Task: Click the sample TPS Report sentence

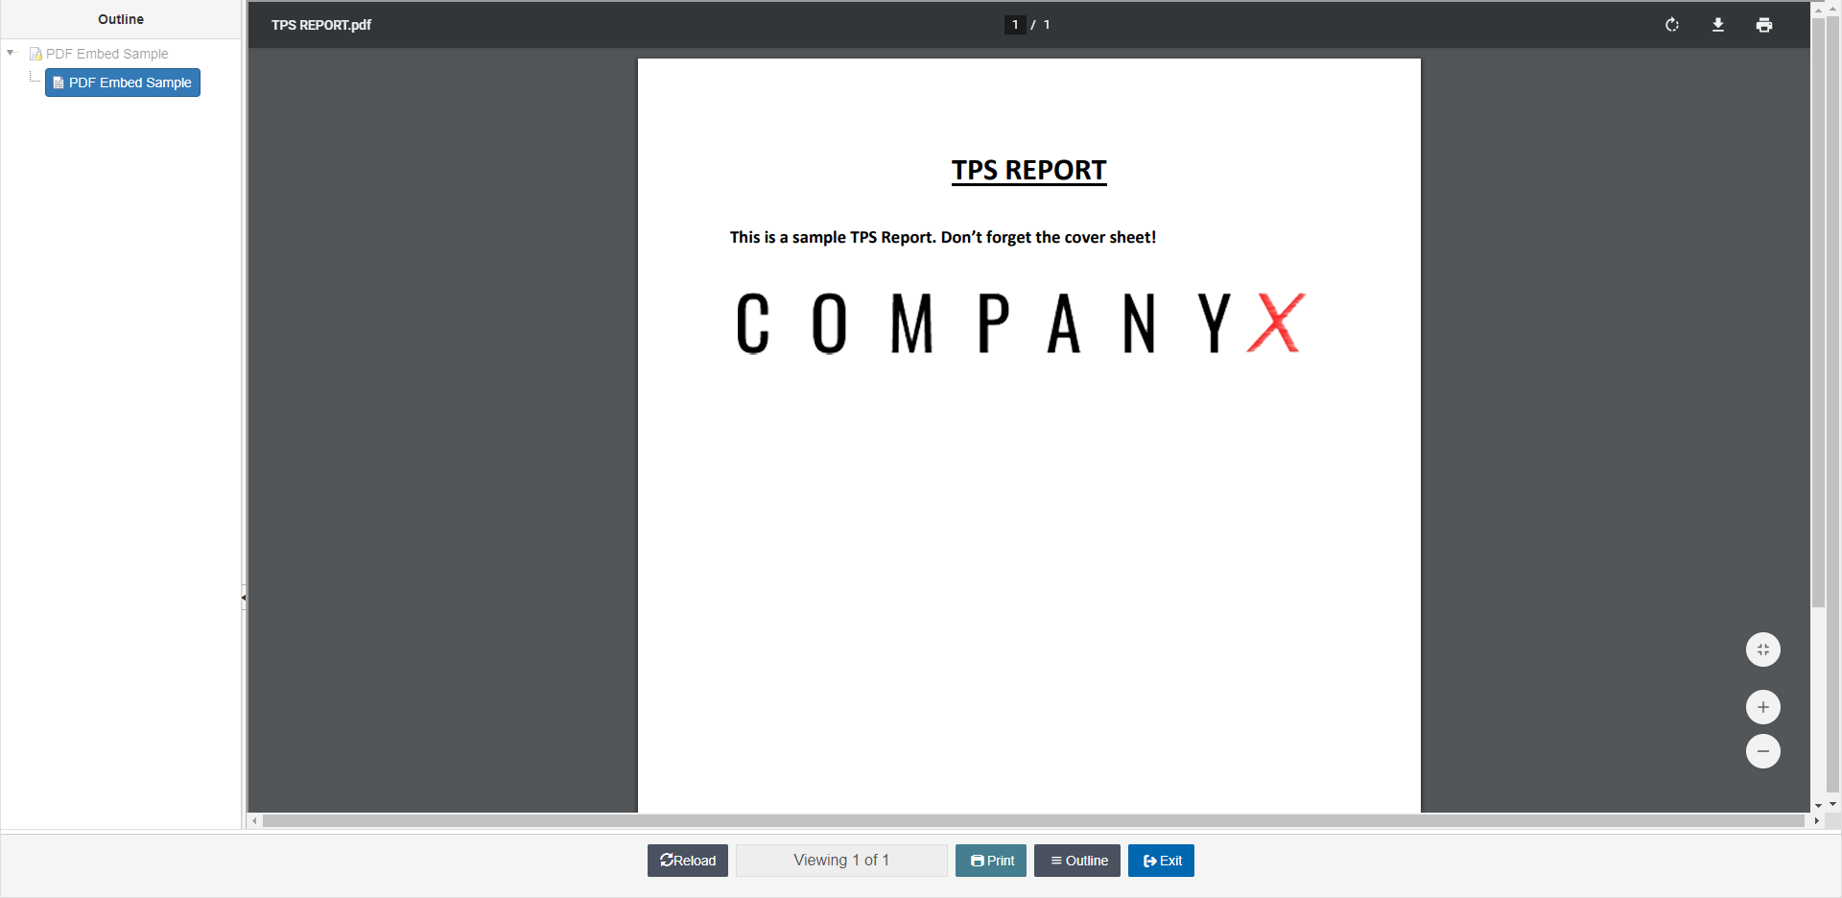Action: pos(942,237)
